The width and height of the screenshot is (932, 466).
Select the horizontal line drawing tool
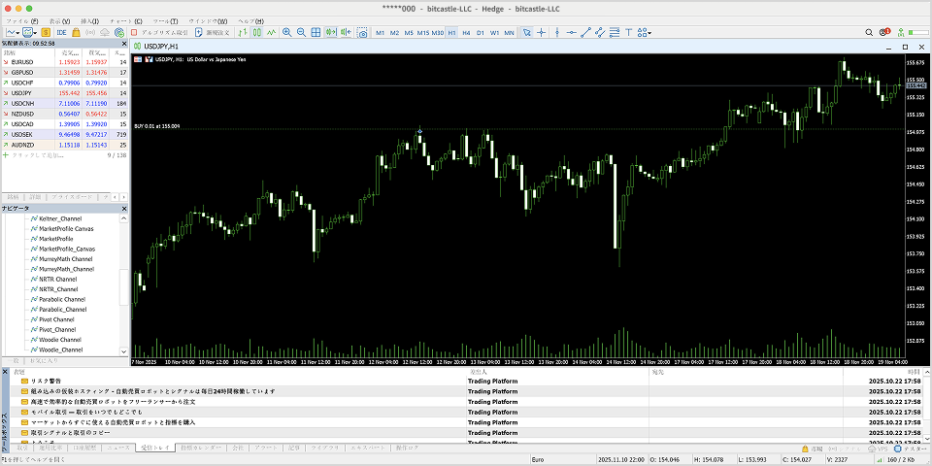pyautogui.click(x=571, y=33)
